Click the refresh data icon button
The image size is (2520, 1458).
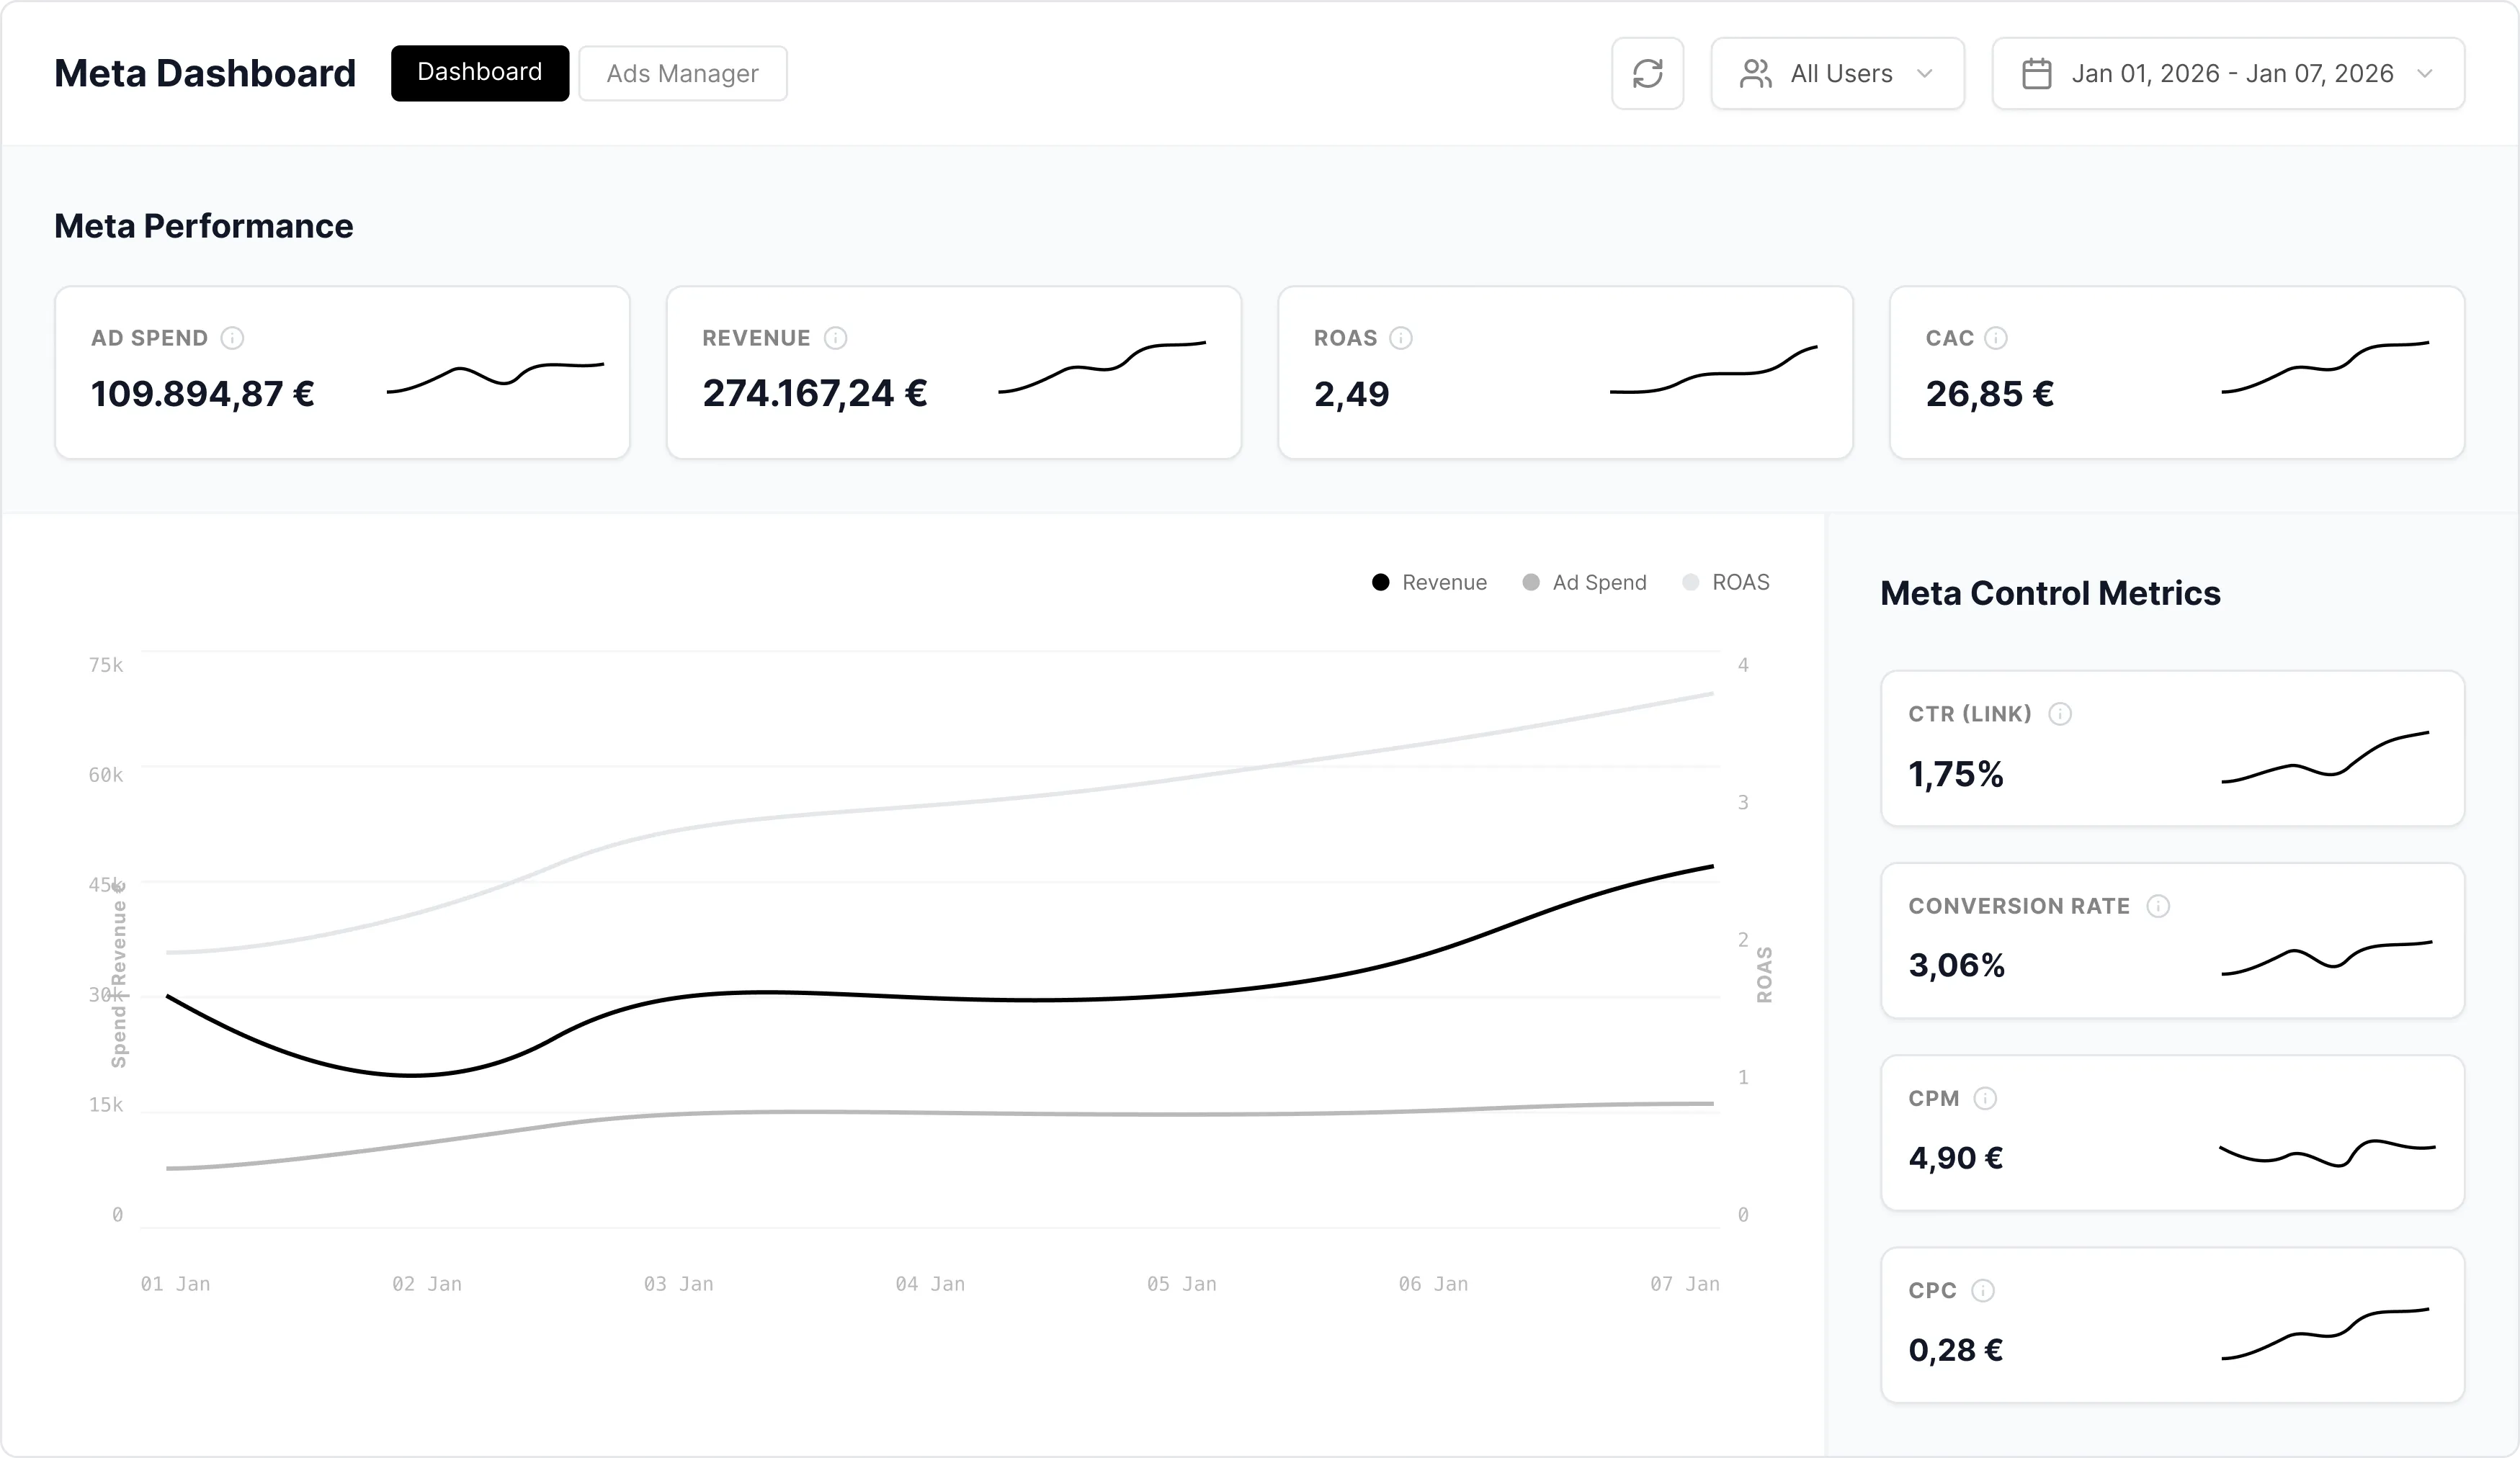[x=1647, y=74]
